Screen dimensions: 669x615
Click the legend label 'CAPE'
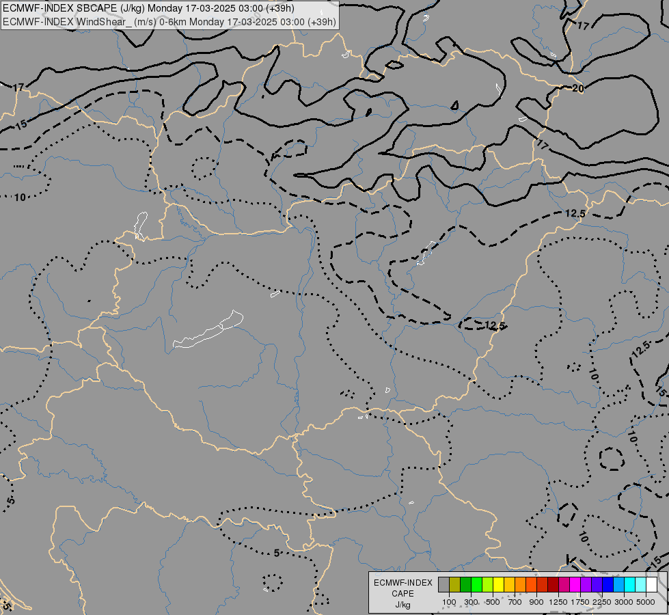(402, 594)
